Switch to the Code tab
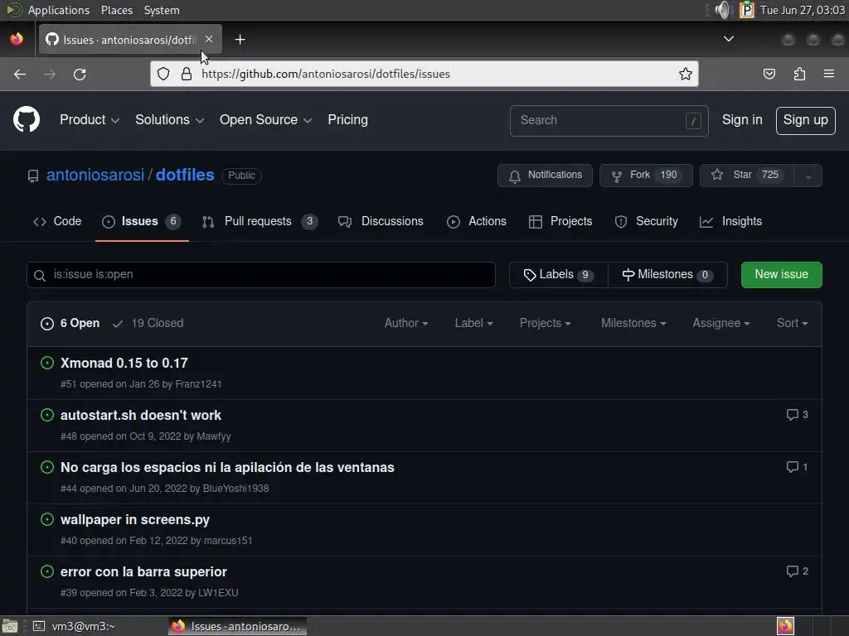This screenshot has width=849, height=636. click(57, 221)
